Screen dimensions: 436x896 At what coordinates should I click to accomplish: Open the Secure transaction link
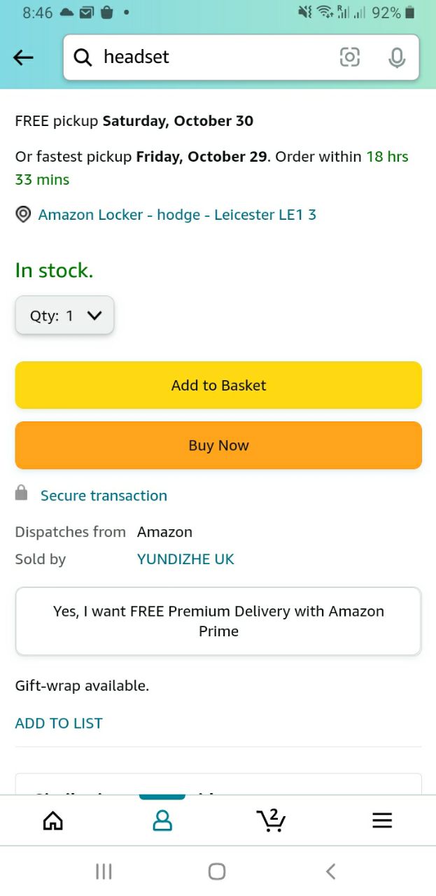104,496
